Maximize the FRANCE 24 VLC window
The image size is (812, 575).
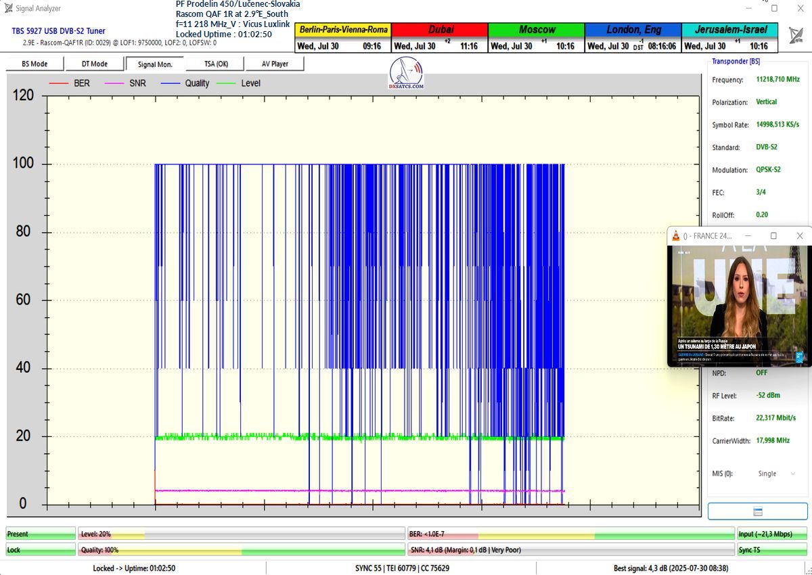click(773, 236)
